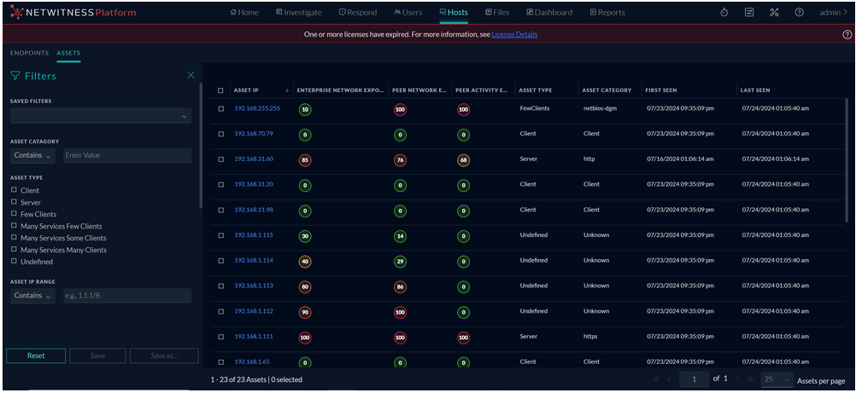
Task: Click peer network score 76 badge
Action: click(x=401, y=160)
